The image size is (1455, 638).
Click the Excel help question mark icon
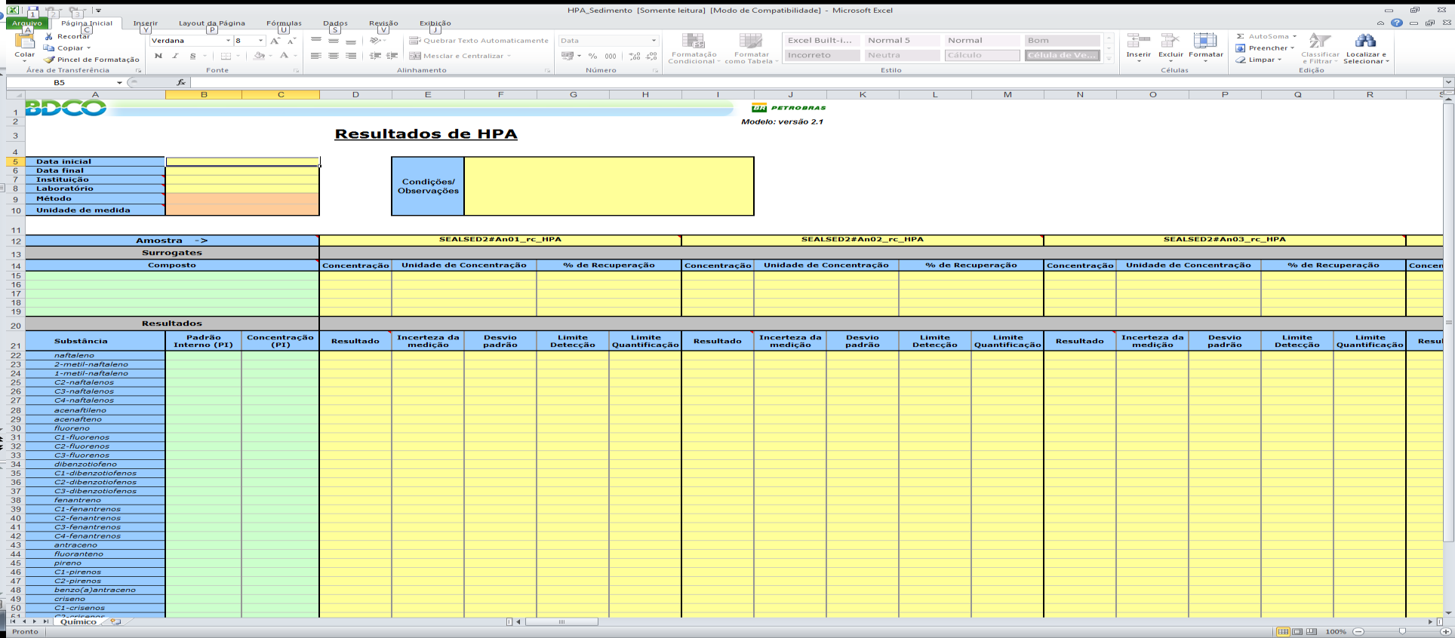pos(1397,23)
